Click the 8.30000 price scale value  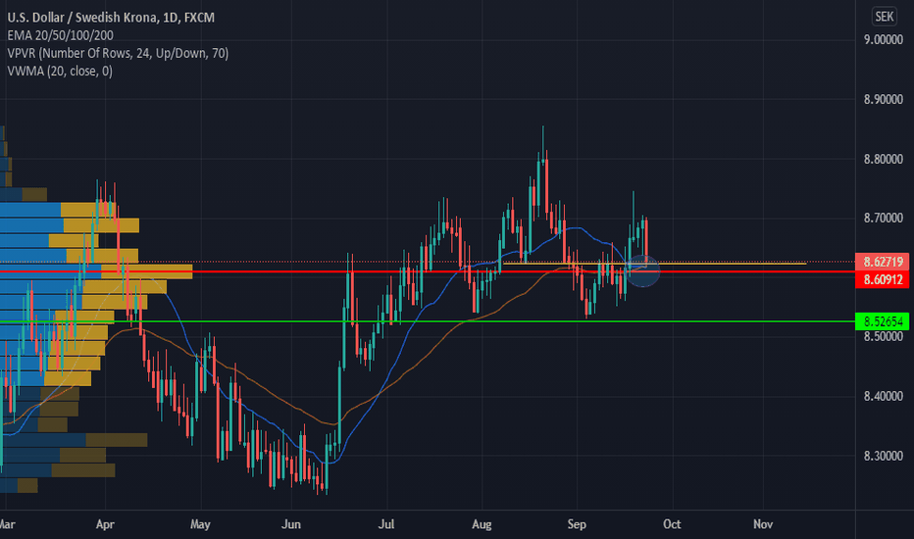pyautogui.click(x=883, y=456)
